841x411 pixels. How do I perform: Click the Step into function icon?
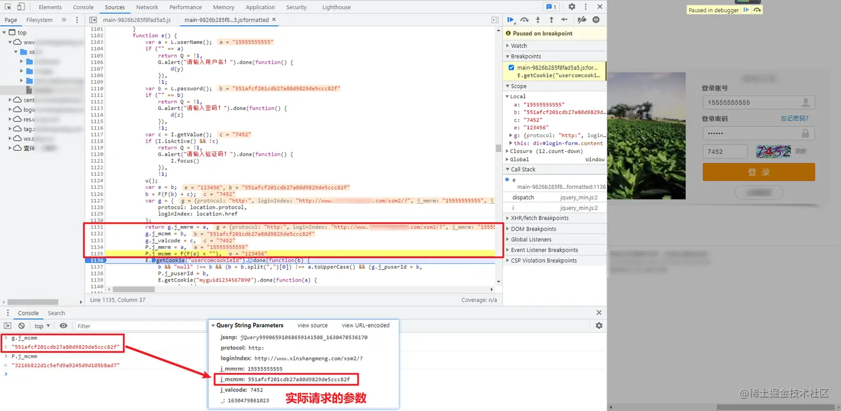(538, 20)
